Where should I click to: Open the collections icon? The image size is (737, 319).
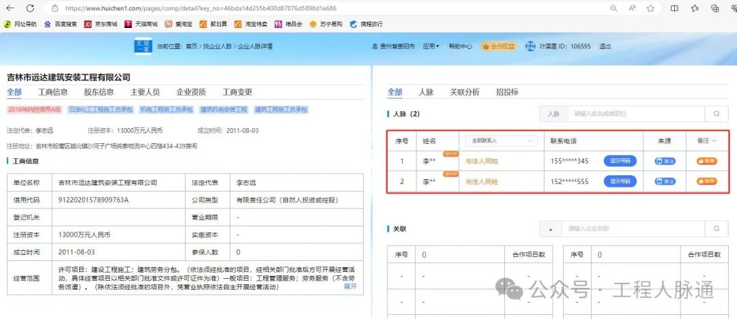pos(715,8)
